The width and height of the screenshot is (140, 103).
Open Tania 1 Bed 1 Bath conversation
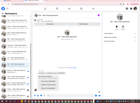pos(15,78)
